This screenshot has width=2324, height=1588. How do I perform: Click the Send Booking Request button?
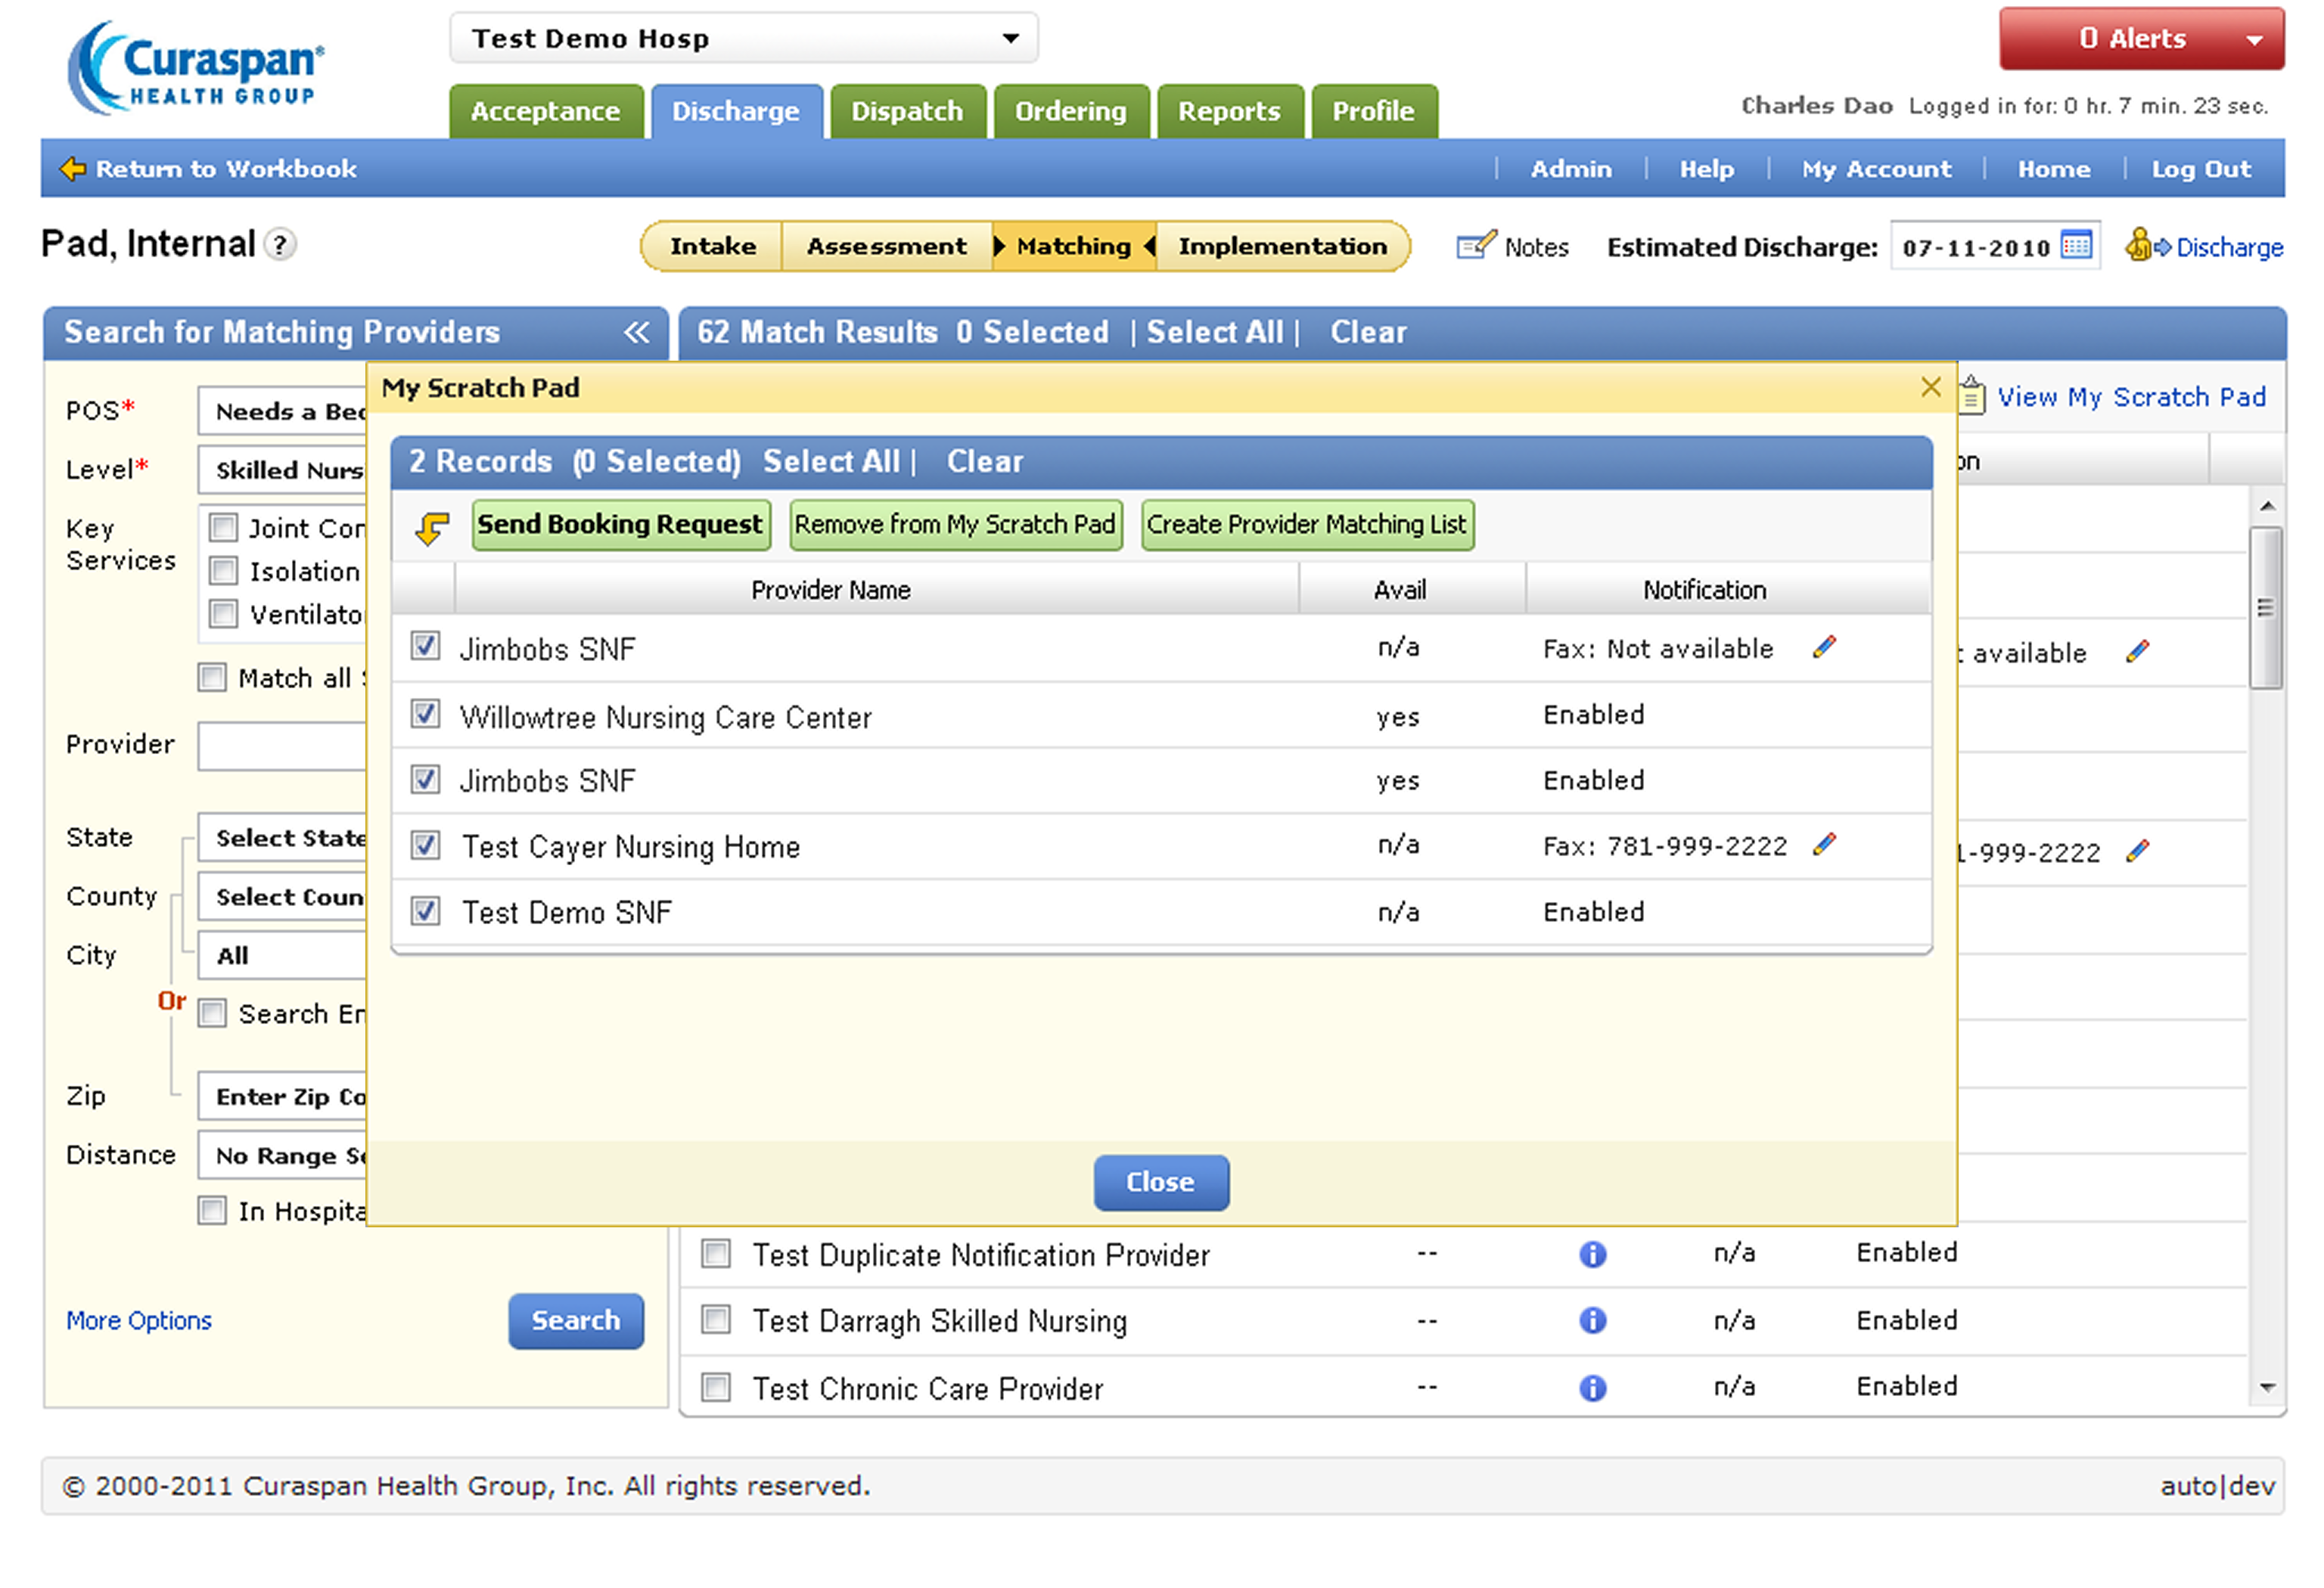coord(620,526)
